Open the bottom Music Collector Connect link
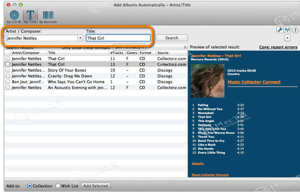This screenshot has height=192, width=300. coord(210,175)
